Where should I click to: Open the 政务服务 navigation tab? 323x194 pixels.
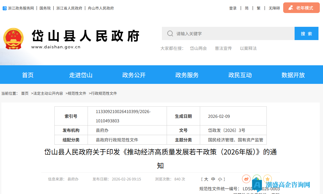point(187,75)
